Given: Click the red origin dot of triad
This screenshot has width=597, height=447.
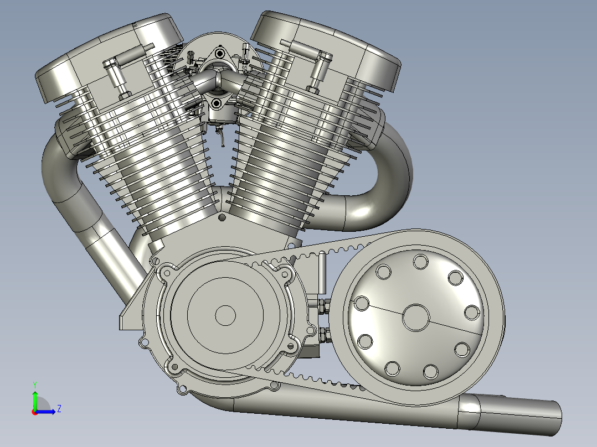Looking at the screenshot, I should [x=34, y=412].
